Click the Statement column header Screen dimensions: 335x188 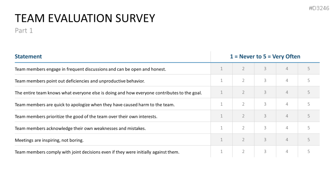click(28, 56)
